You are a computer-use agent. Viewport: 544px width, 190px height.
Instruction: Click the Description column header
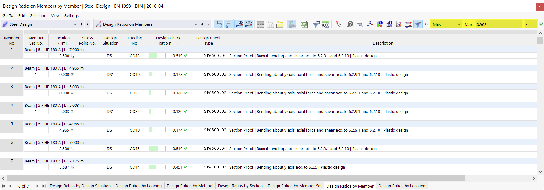click(383, 40)
